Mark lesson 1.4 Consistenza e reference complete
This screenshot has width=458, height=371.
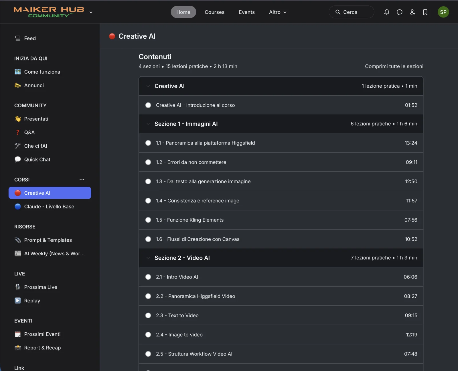coord(148,201)
